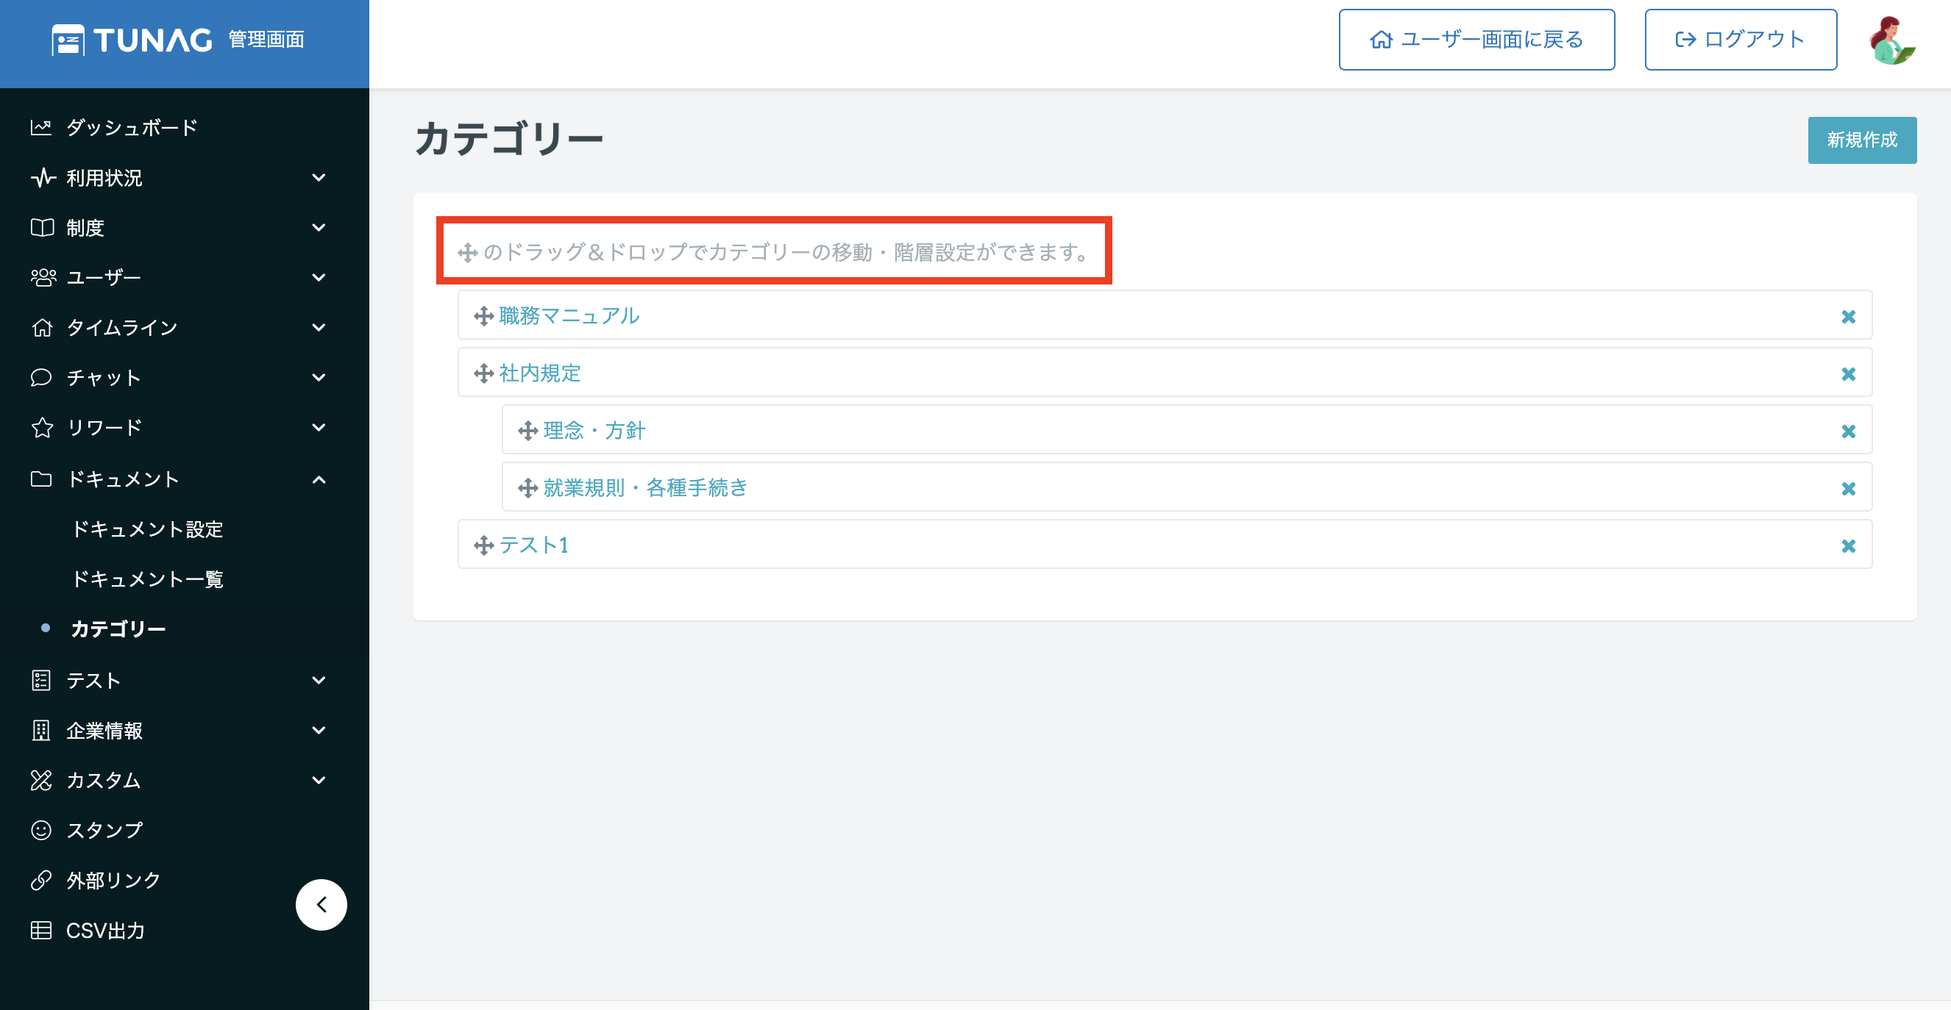The width and height of the screenshot is (1951, 1010).
Task: Click the 利用状況 pulse icon
Action: click(43, 178)
